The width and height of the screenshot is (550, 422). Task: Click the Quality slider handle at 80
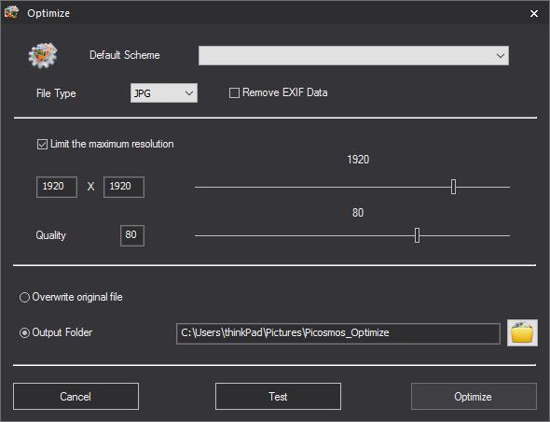[417, 235]
